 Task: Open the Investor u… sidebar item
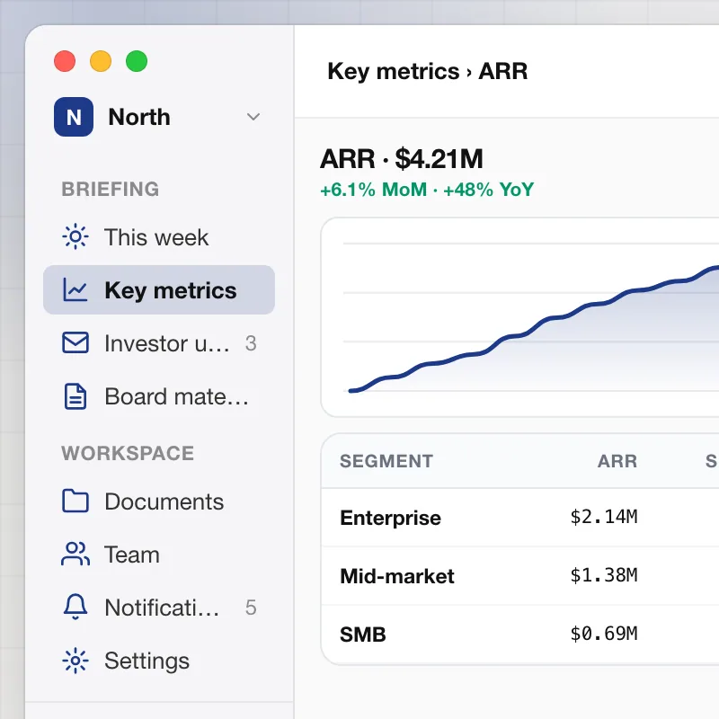tap(159, 343)
